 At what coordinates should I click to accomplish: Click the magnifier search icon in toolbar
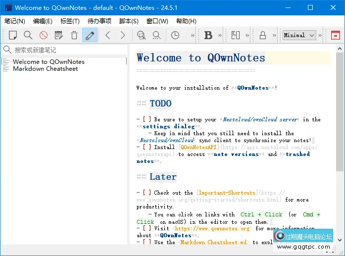point(28,35)
